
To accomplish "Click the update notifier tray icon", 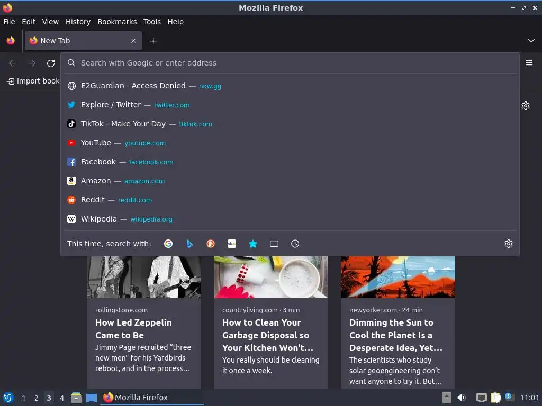I will tap(510, 397).
